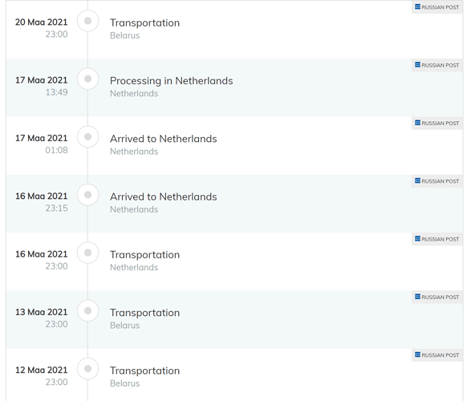467x401 pixels.
Task: Select timeline dot for Processing in Netherlands
Action: [x=87, y=79]
